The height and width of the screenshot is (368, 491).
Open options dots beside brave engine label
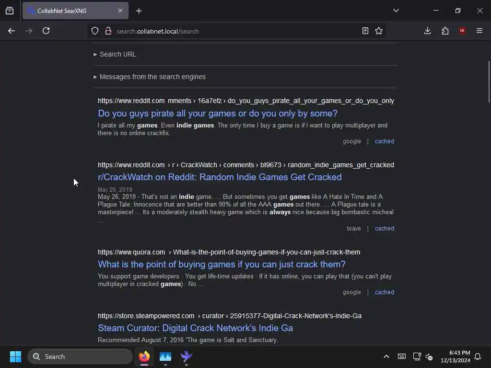point(368,229)
